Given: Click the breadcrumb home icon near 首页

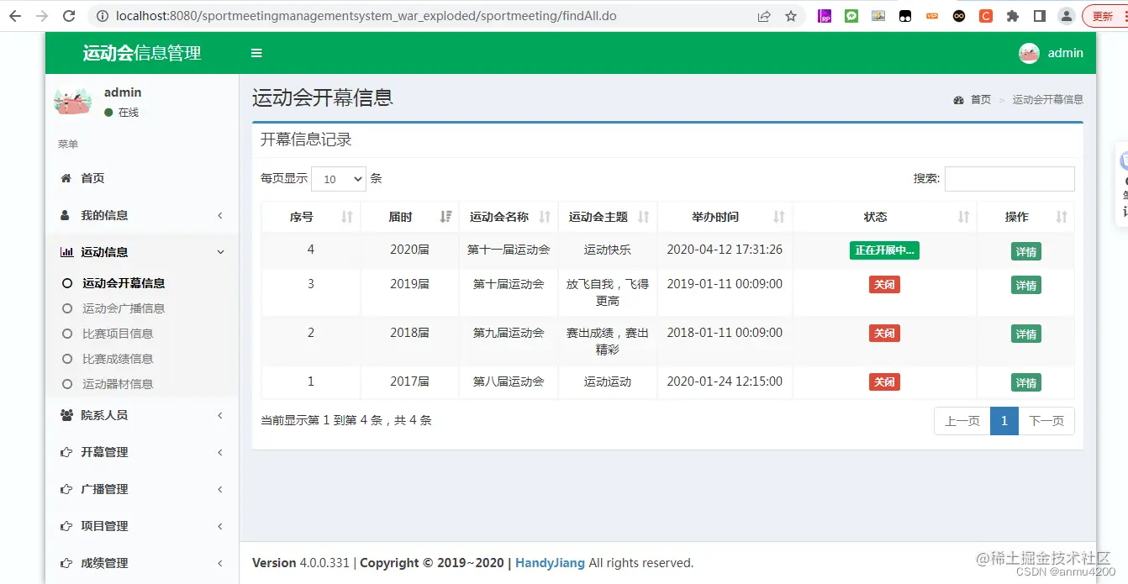Looking at the screenshot, I should click(958, 99).
